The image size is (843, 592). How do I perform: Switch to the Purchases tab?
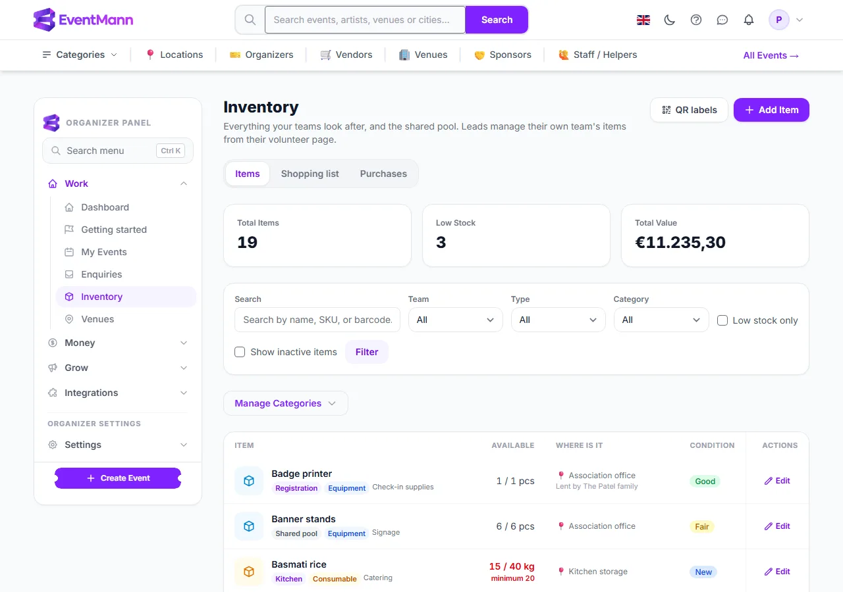point(383,174)
